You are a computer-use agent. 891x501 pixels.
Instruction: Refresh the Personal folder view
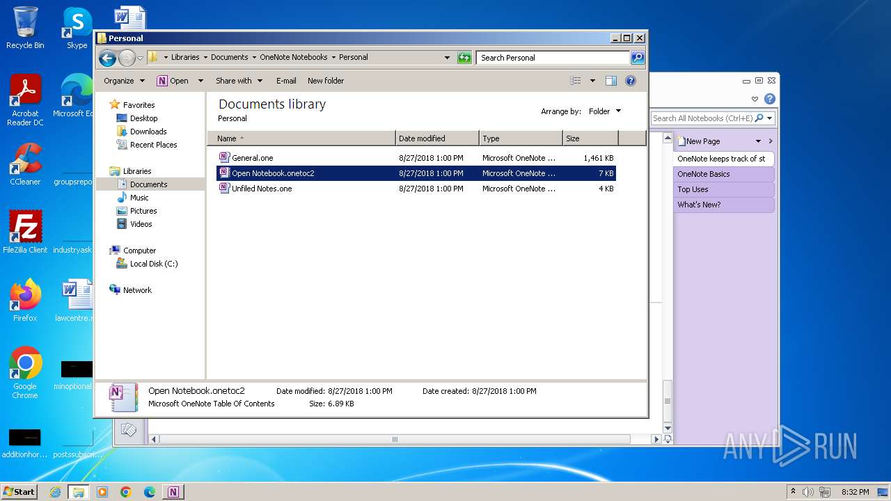pos(464,58)
